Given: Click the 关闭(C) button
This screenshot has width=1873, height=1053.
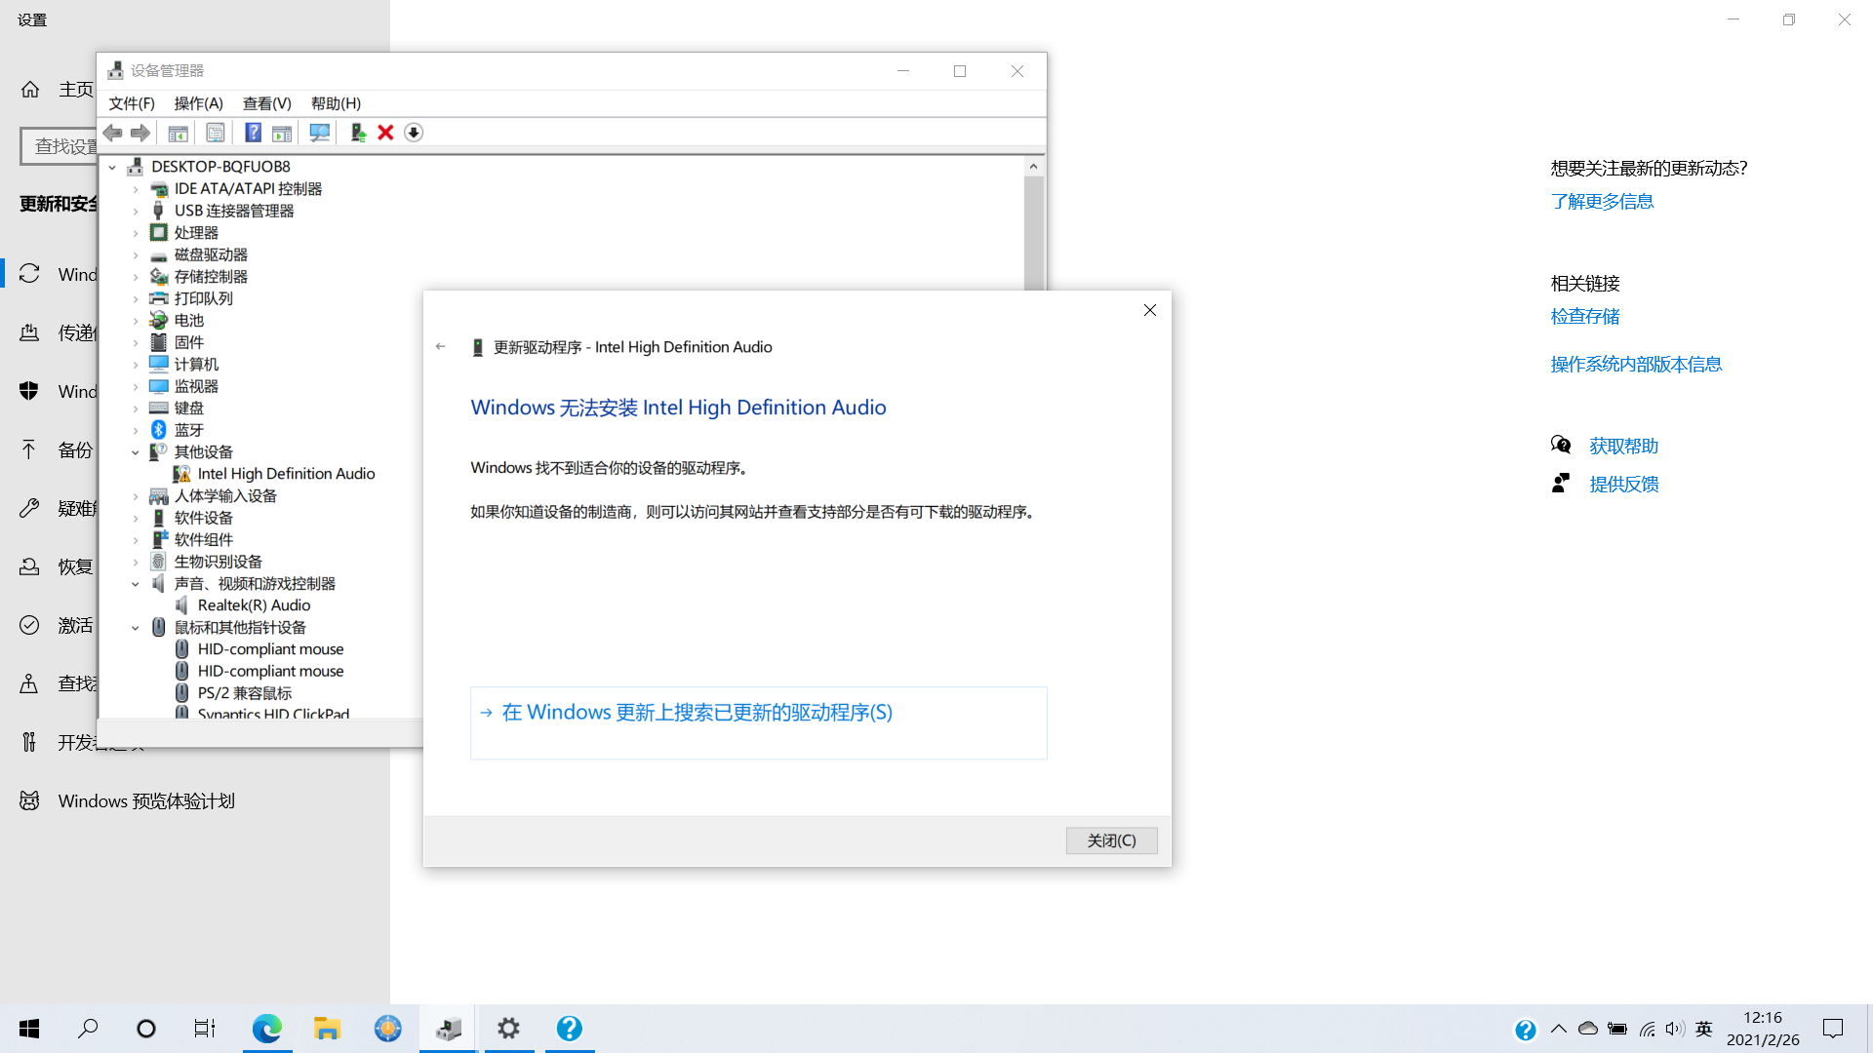Looking at the screenshot, I should [1111, 840].
